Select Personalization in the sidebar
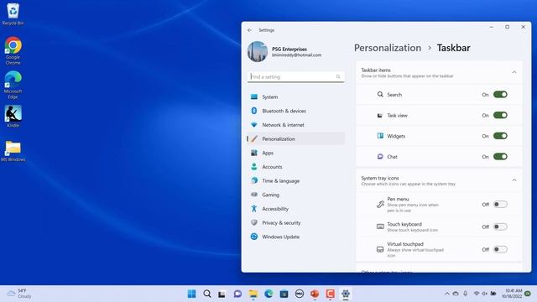Image resolution: width=537 pixels, height=302 pixels. (x=295, y=138)
